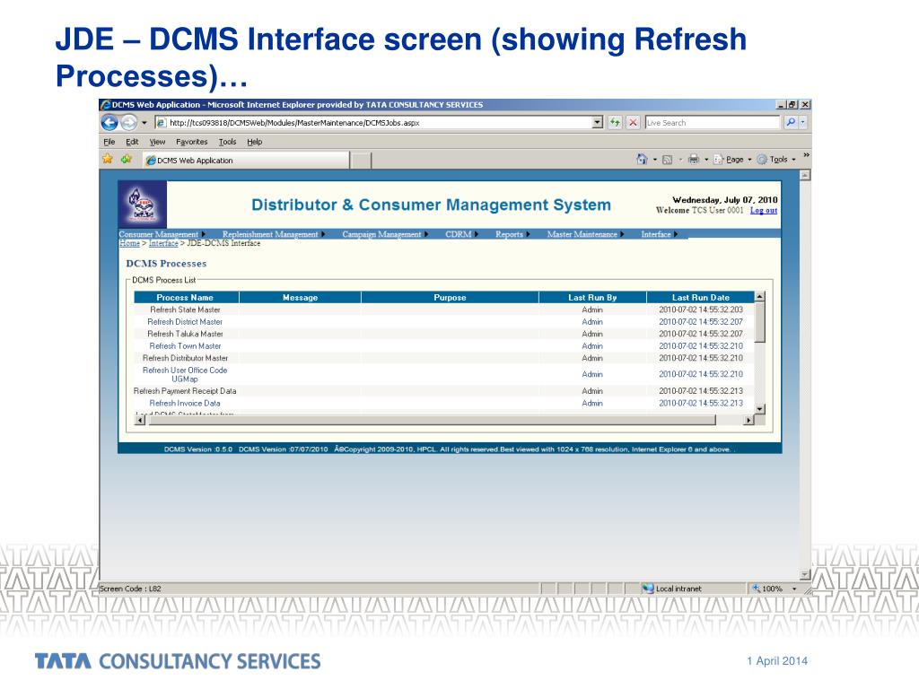Image resolution: width=919 pixels, height=689 pixels.
Task: Click the browser Forward arrow button
Action: [129, 122]
